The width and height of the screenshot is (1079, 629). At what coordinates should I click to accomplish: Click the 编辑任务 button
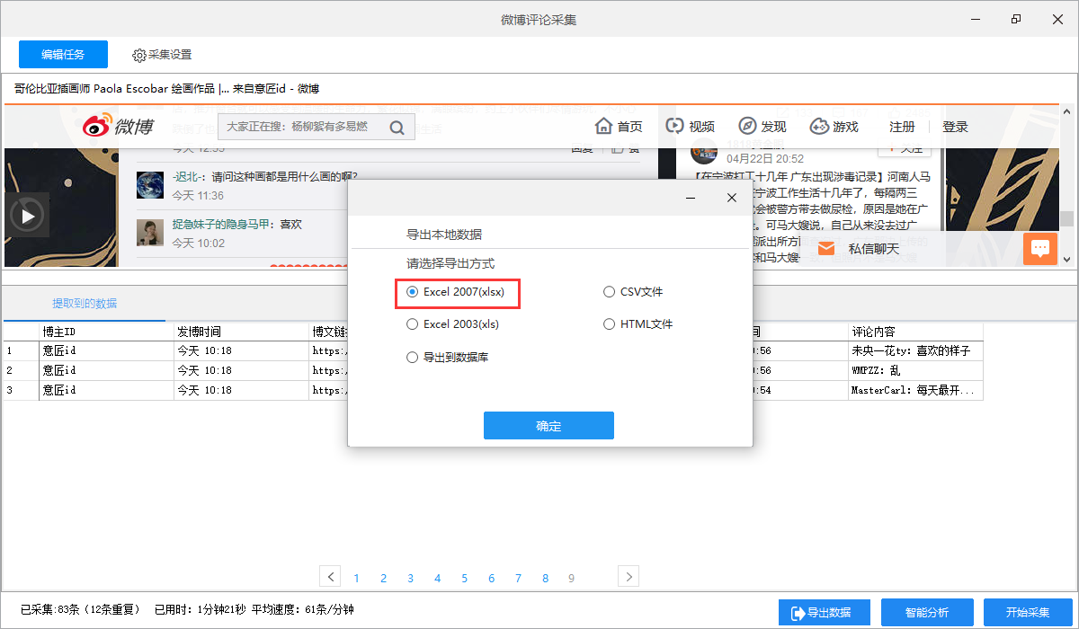[63, 55]
